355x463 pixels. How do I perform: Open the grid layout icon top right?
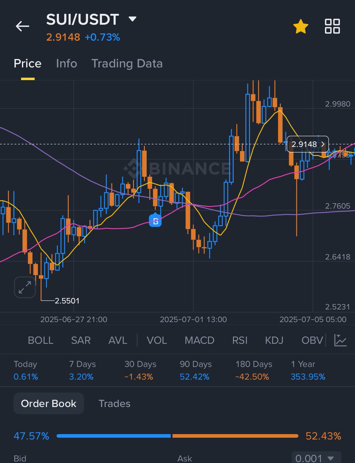332,26
